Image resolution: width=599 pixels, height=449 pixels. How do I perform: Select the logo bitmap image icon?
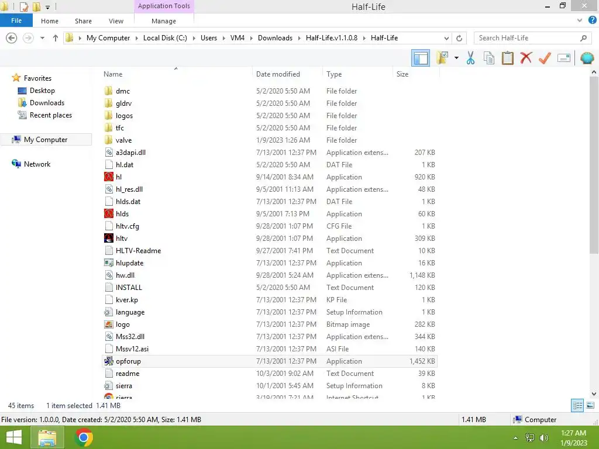coord(108,324)
